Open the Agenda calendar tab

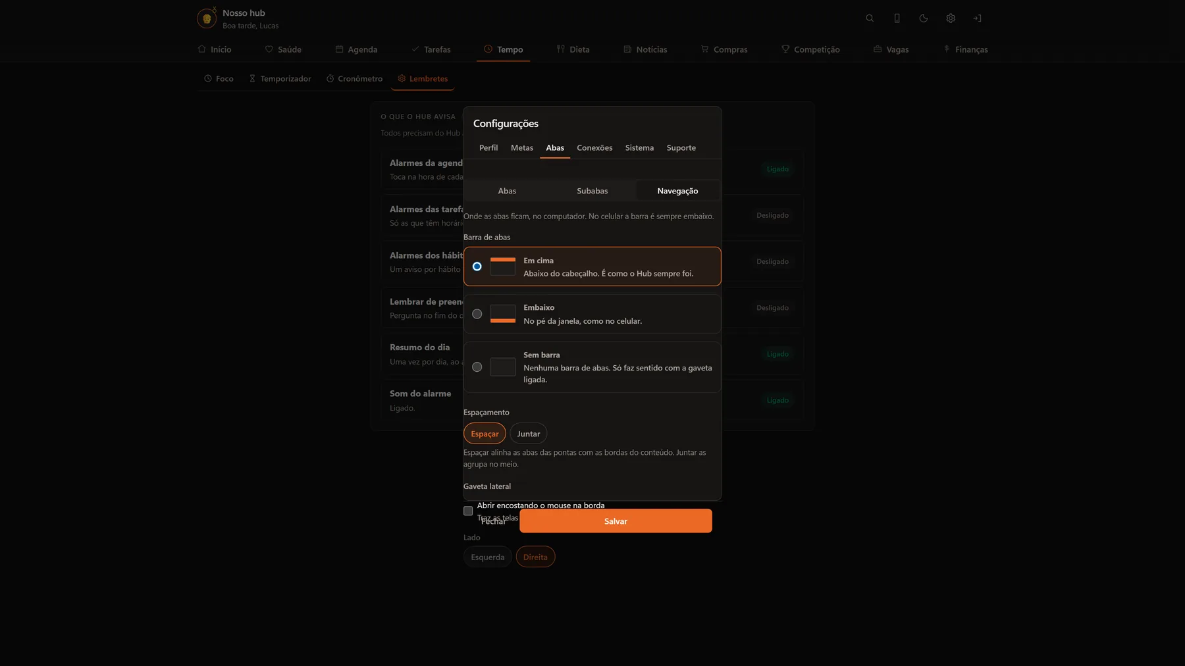pyautogui.click(x=356, y=49)
